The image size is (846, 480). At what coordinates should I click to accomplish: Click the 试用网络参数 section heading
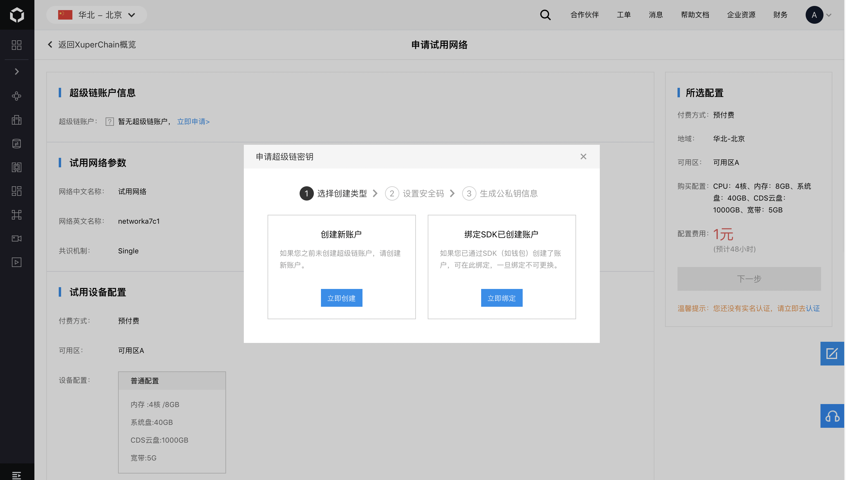(x=98, y=163)
